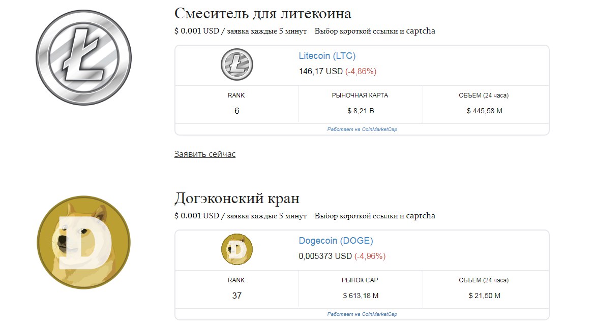Viewport: 594px width, 327px height.
Task: Click Litecoin price 146,17 USD
Action: coord(320,72)
